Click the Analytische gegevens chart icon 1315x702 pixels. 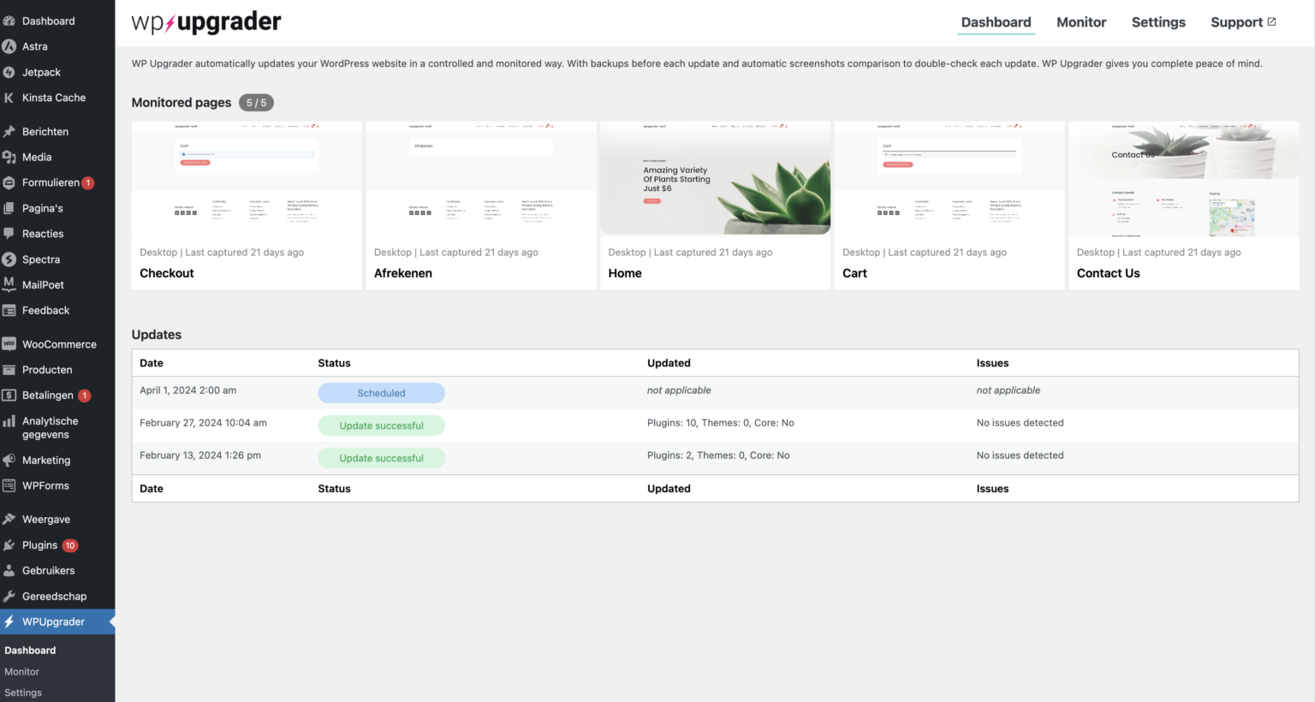point(9,421)
